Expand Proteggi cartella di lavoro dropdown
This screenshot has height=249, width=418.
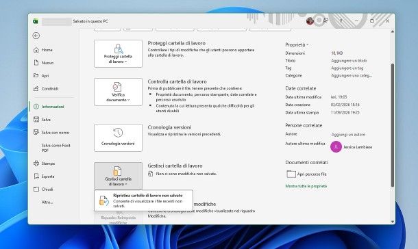click(118, 53)
